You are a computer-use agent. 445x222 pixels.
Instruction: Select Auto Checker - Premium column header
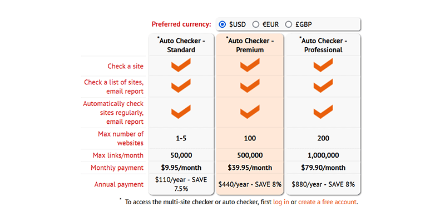coord(250,45)
